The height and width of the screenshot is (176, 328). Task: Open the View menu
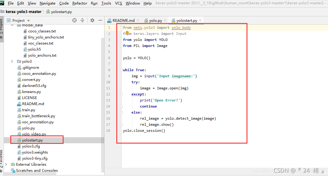(x=32, y=3)
